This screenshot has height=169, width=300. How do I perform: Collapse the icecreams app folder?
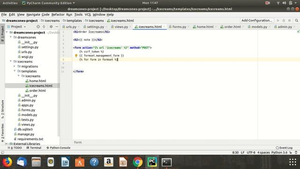11,61
